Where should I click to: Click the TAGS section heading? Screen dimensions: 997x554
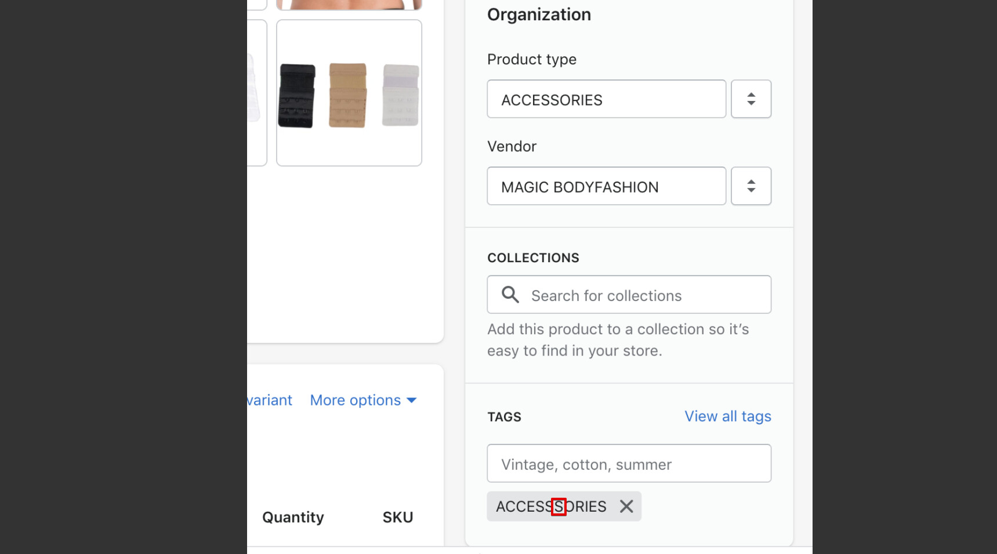coord(504,417)
